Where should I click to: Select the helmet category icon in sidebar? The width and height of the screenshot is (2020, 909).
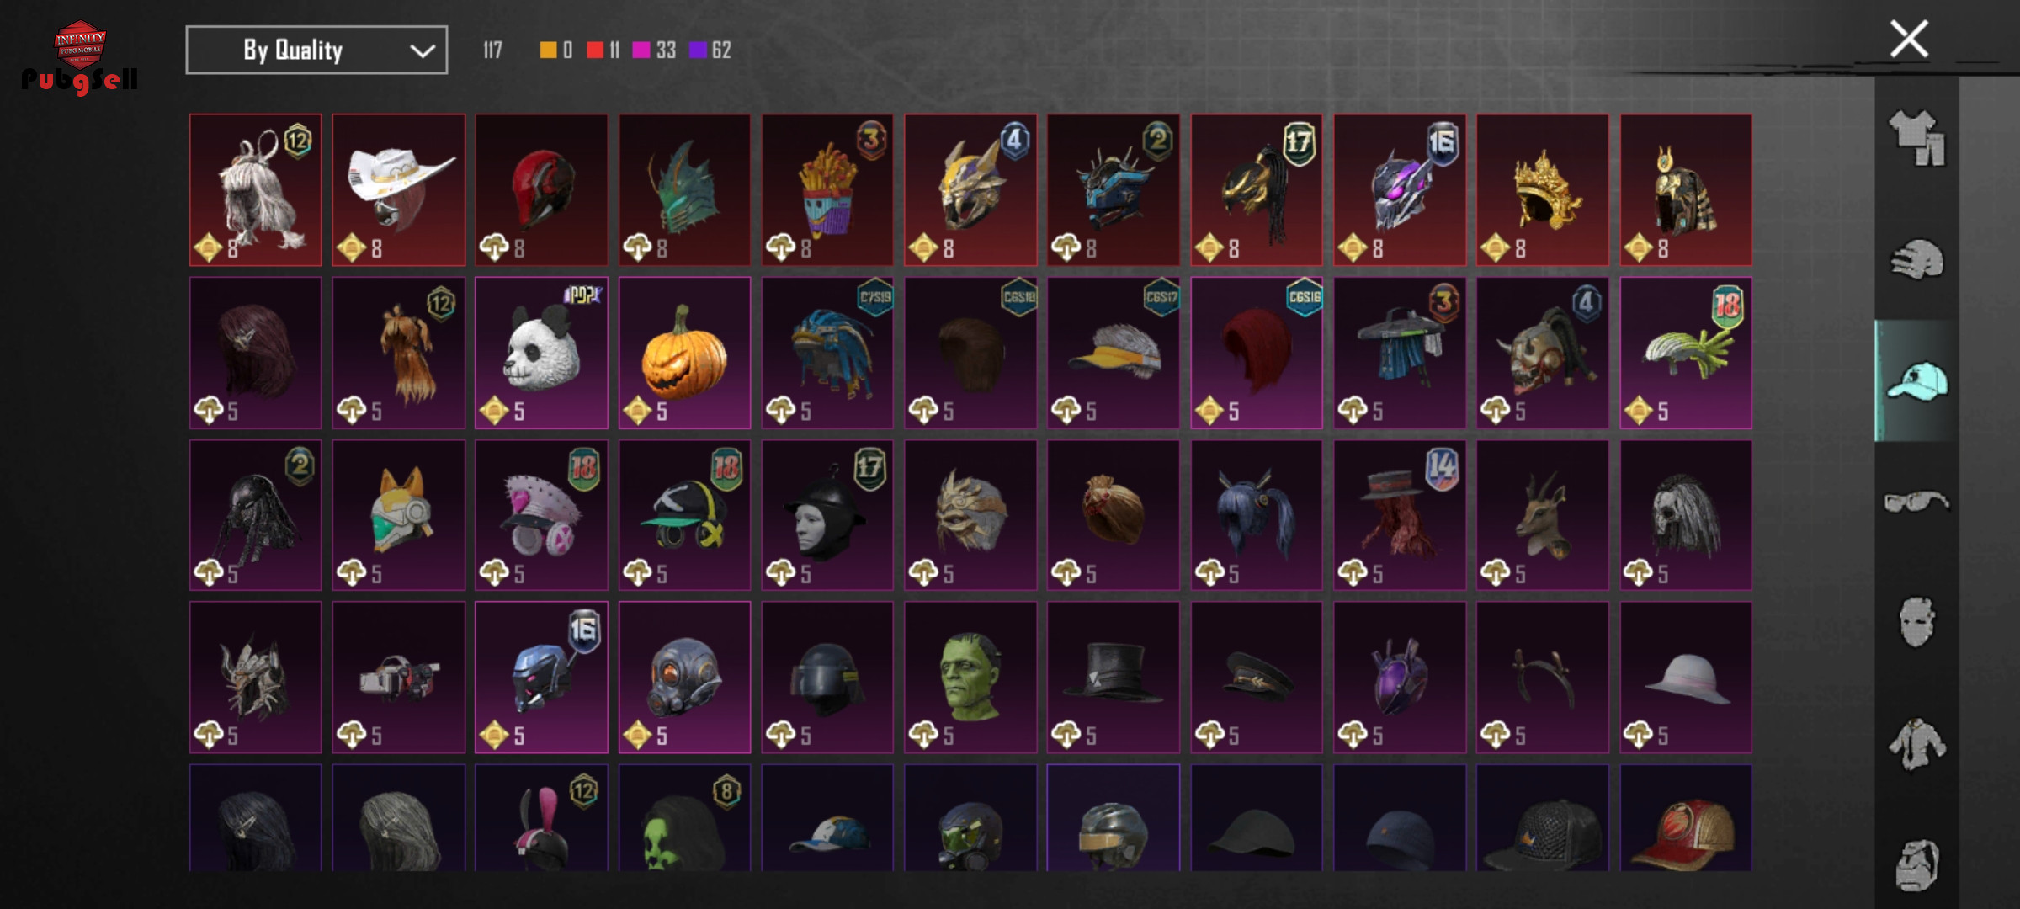point(1916,259)
